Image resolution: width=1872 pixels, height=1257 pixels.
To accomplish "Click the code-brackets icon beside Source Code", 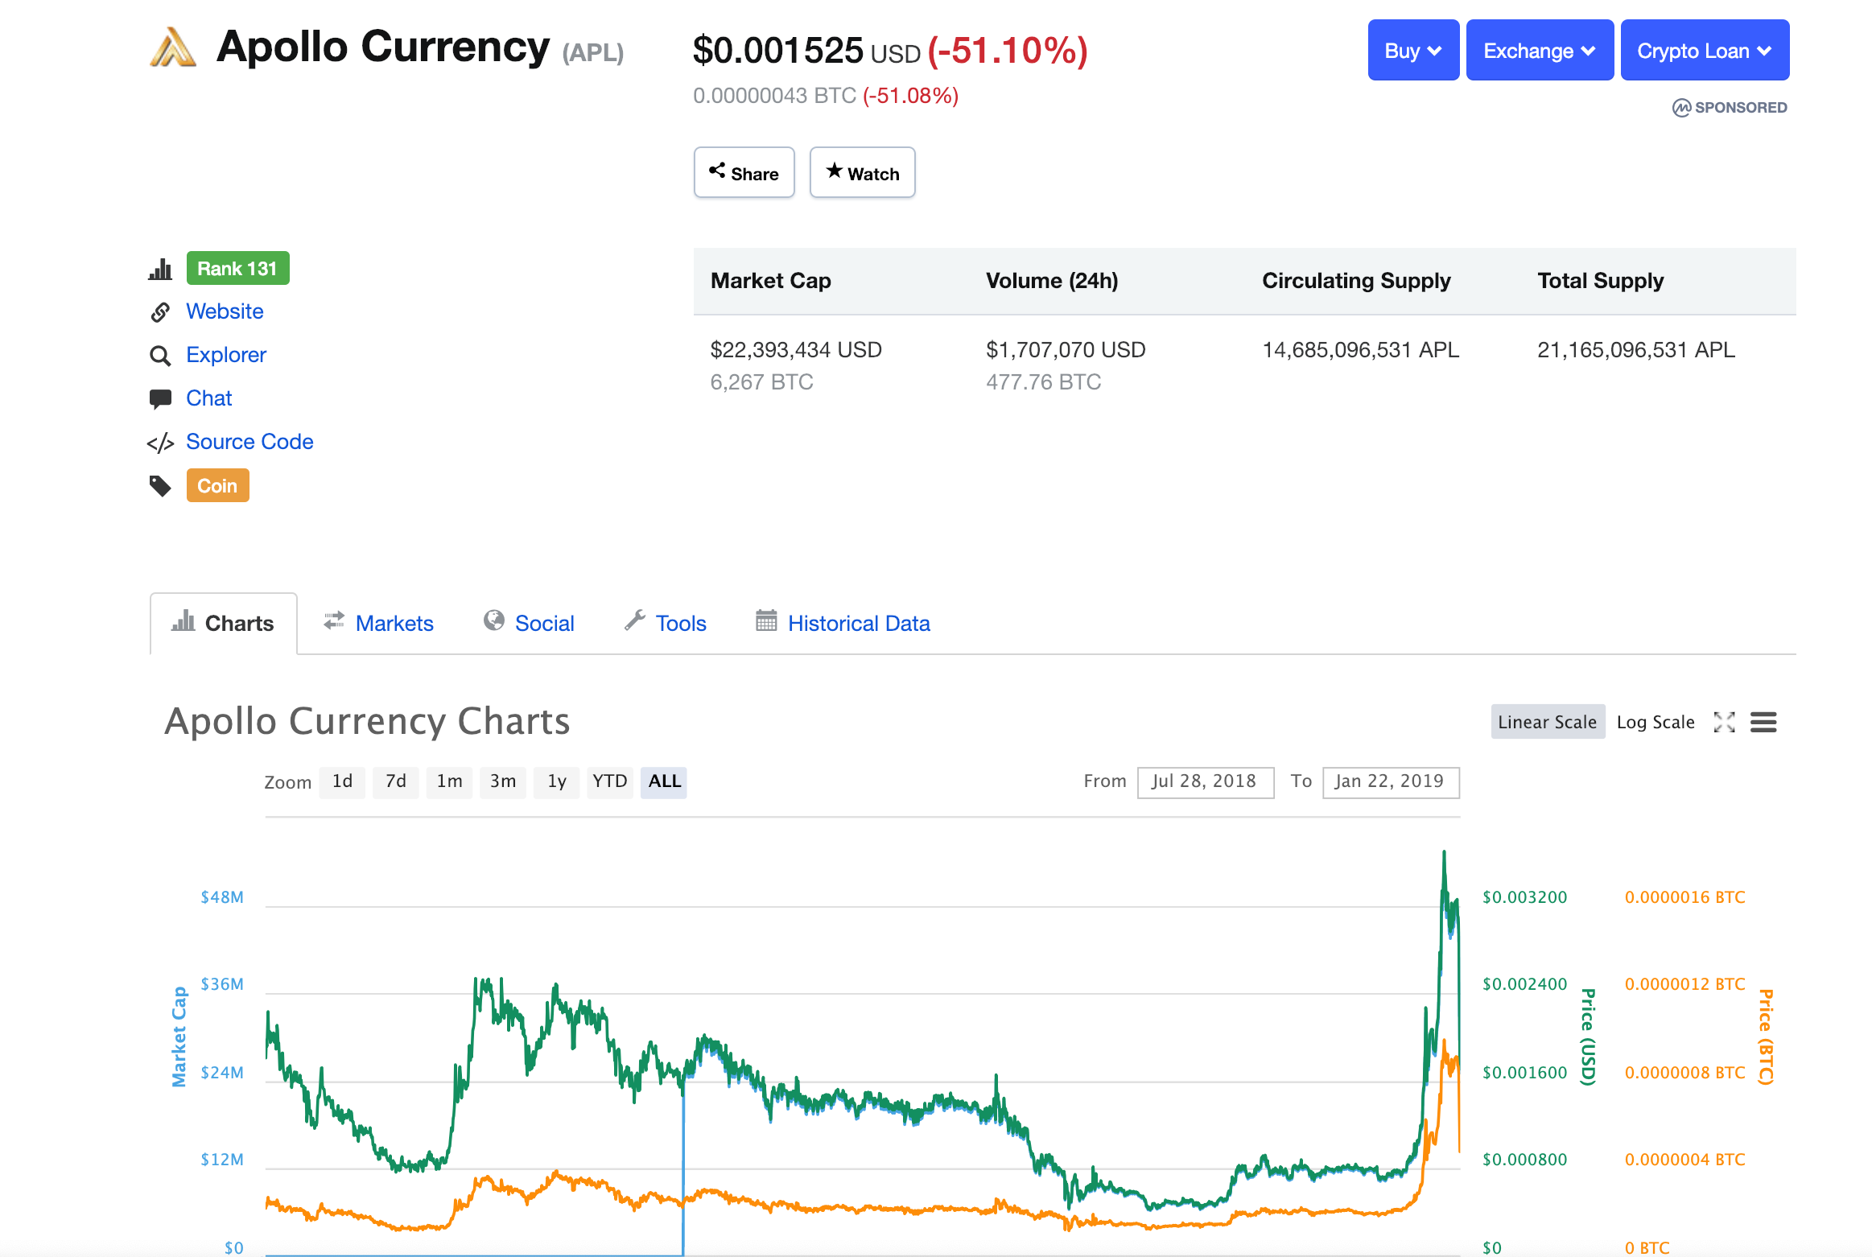I will [160, 443].
